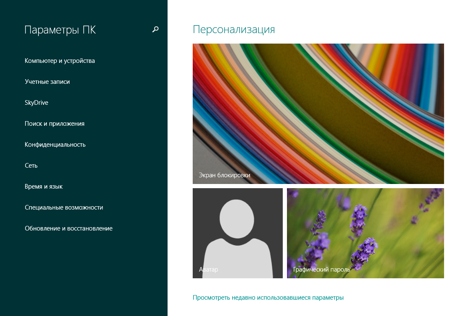Open the Экран блокировки tile
465x316 pixels.
[x=318, y=114]
